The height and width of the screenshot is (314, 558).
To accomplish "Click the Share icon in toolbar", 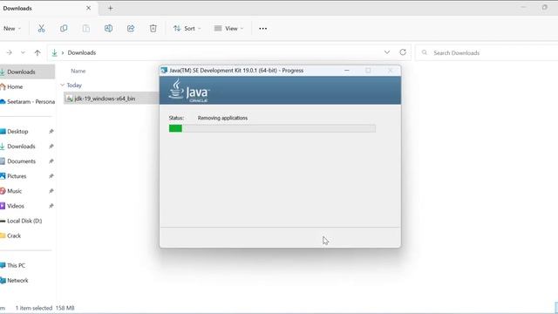I will click(x=131, y=29).
